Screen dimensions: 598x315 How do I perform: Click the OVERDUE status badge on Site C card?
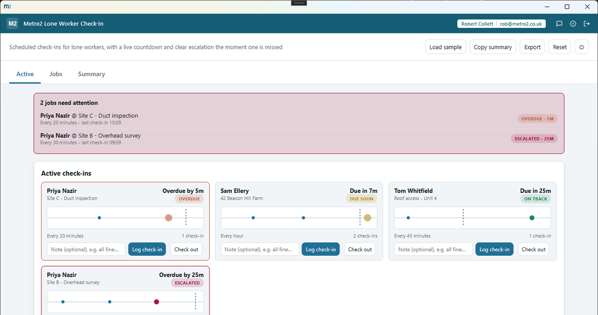point(189,199)
